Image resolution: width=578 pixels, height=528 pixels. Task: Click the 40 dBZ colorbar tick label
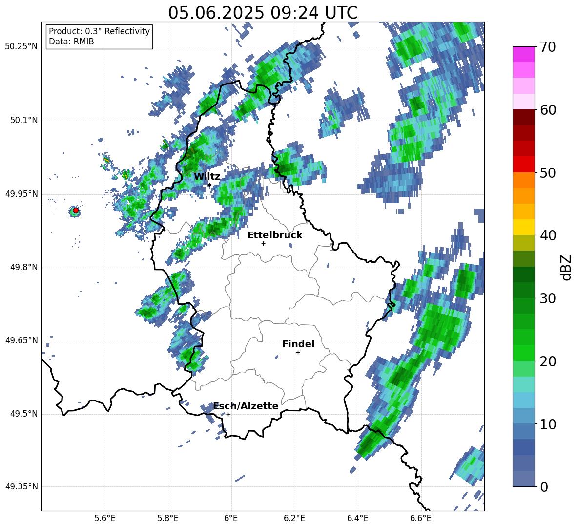tap(548, 235)
